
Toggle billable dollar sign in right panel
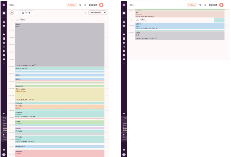click(205, 5)
